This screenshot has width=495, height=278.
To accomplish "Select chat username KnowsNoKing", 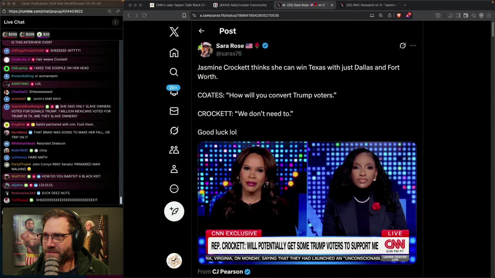I will (x=22, y=76).
